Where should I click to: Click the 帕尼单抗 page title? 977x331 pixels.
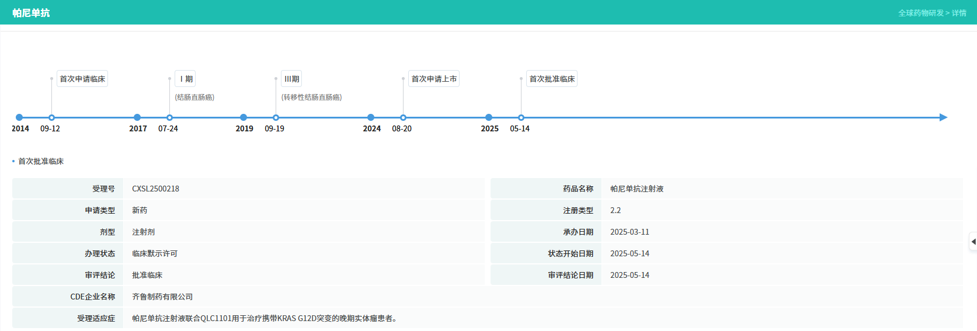31,13
